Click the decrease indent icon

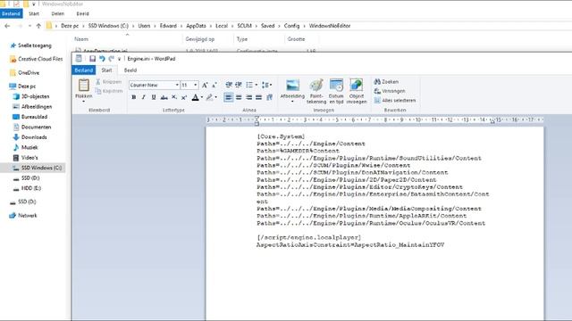(x=229, y=85)
